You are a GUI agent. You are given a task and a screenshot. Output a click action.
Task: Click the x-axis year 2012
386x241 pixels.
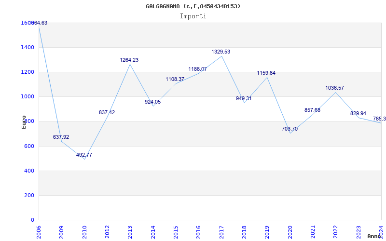(107, 232)
